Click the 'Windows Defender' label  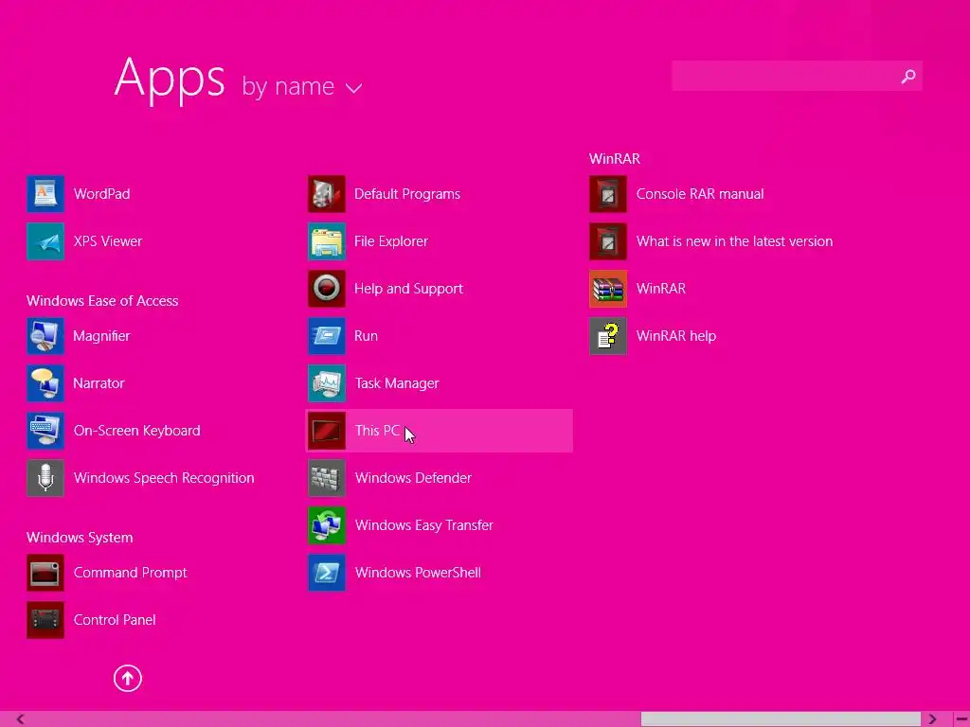point(413,478)
